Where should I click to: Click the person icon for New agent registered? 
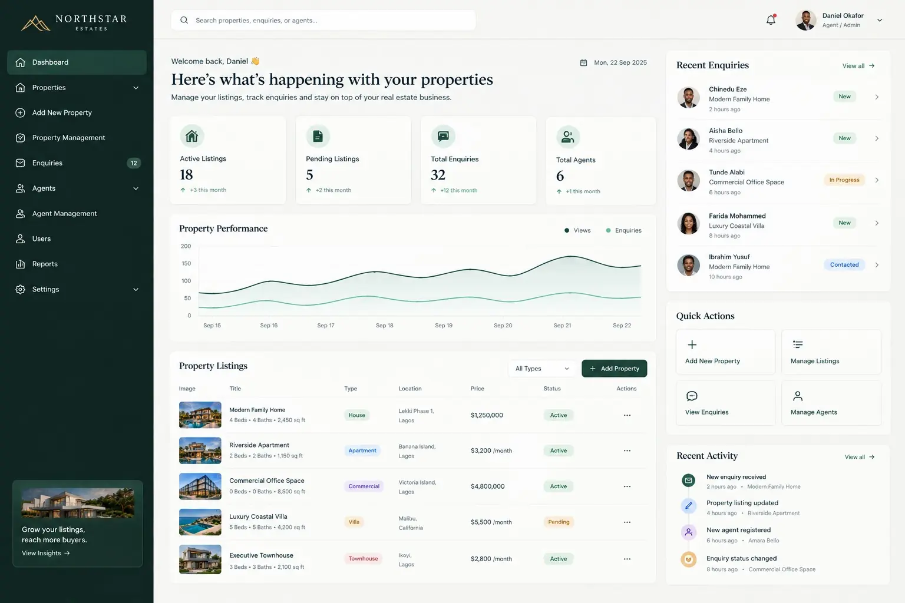(x=688, y=532)
